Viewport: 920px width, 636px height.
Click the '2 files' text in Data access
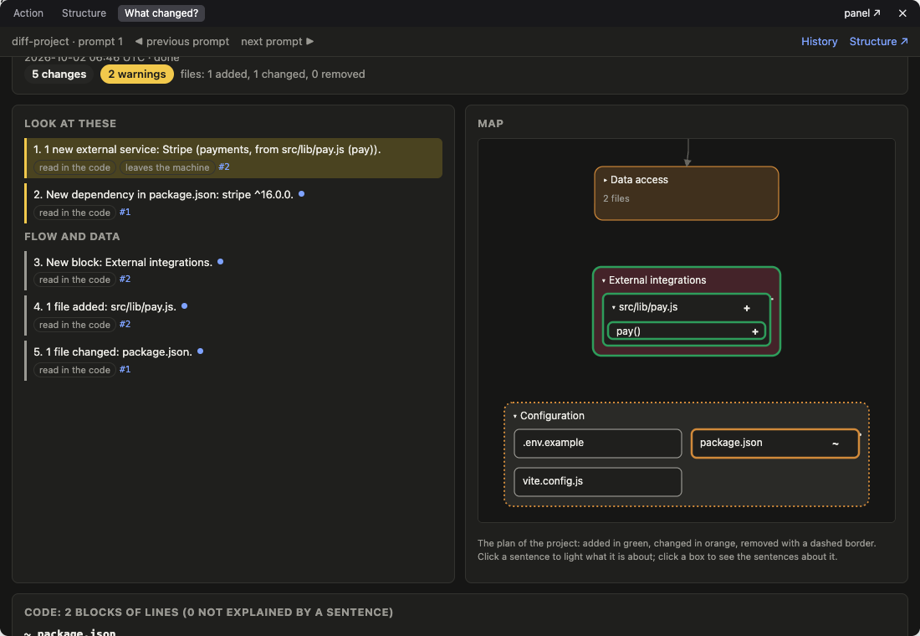[616, 198]
